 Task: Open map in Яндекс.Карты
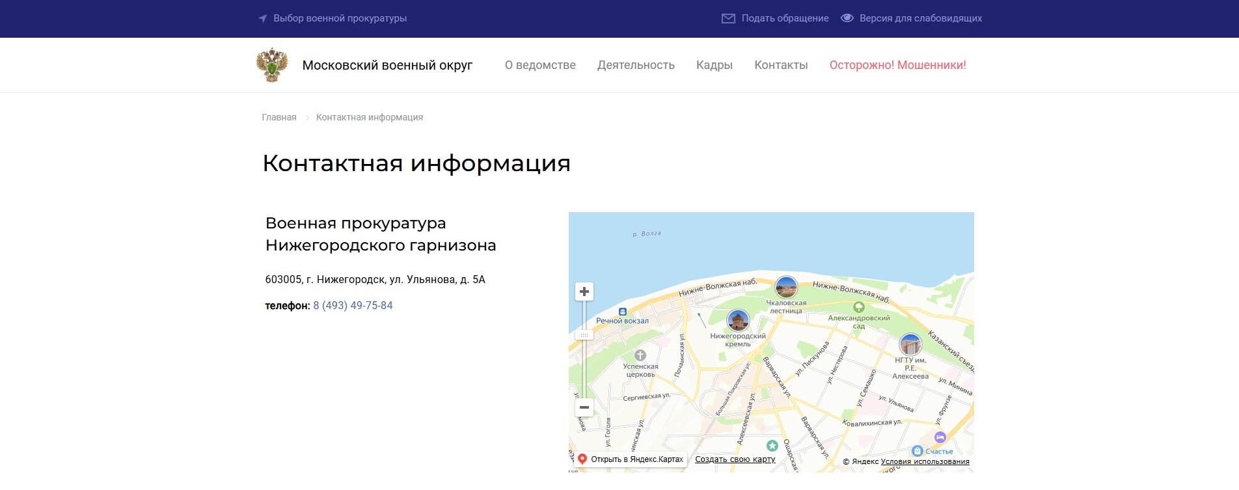(630, 459)
